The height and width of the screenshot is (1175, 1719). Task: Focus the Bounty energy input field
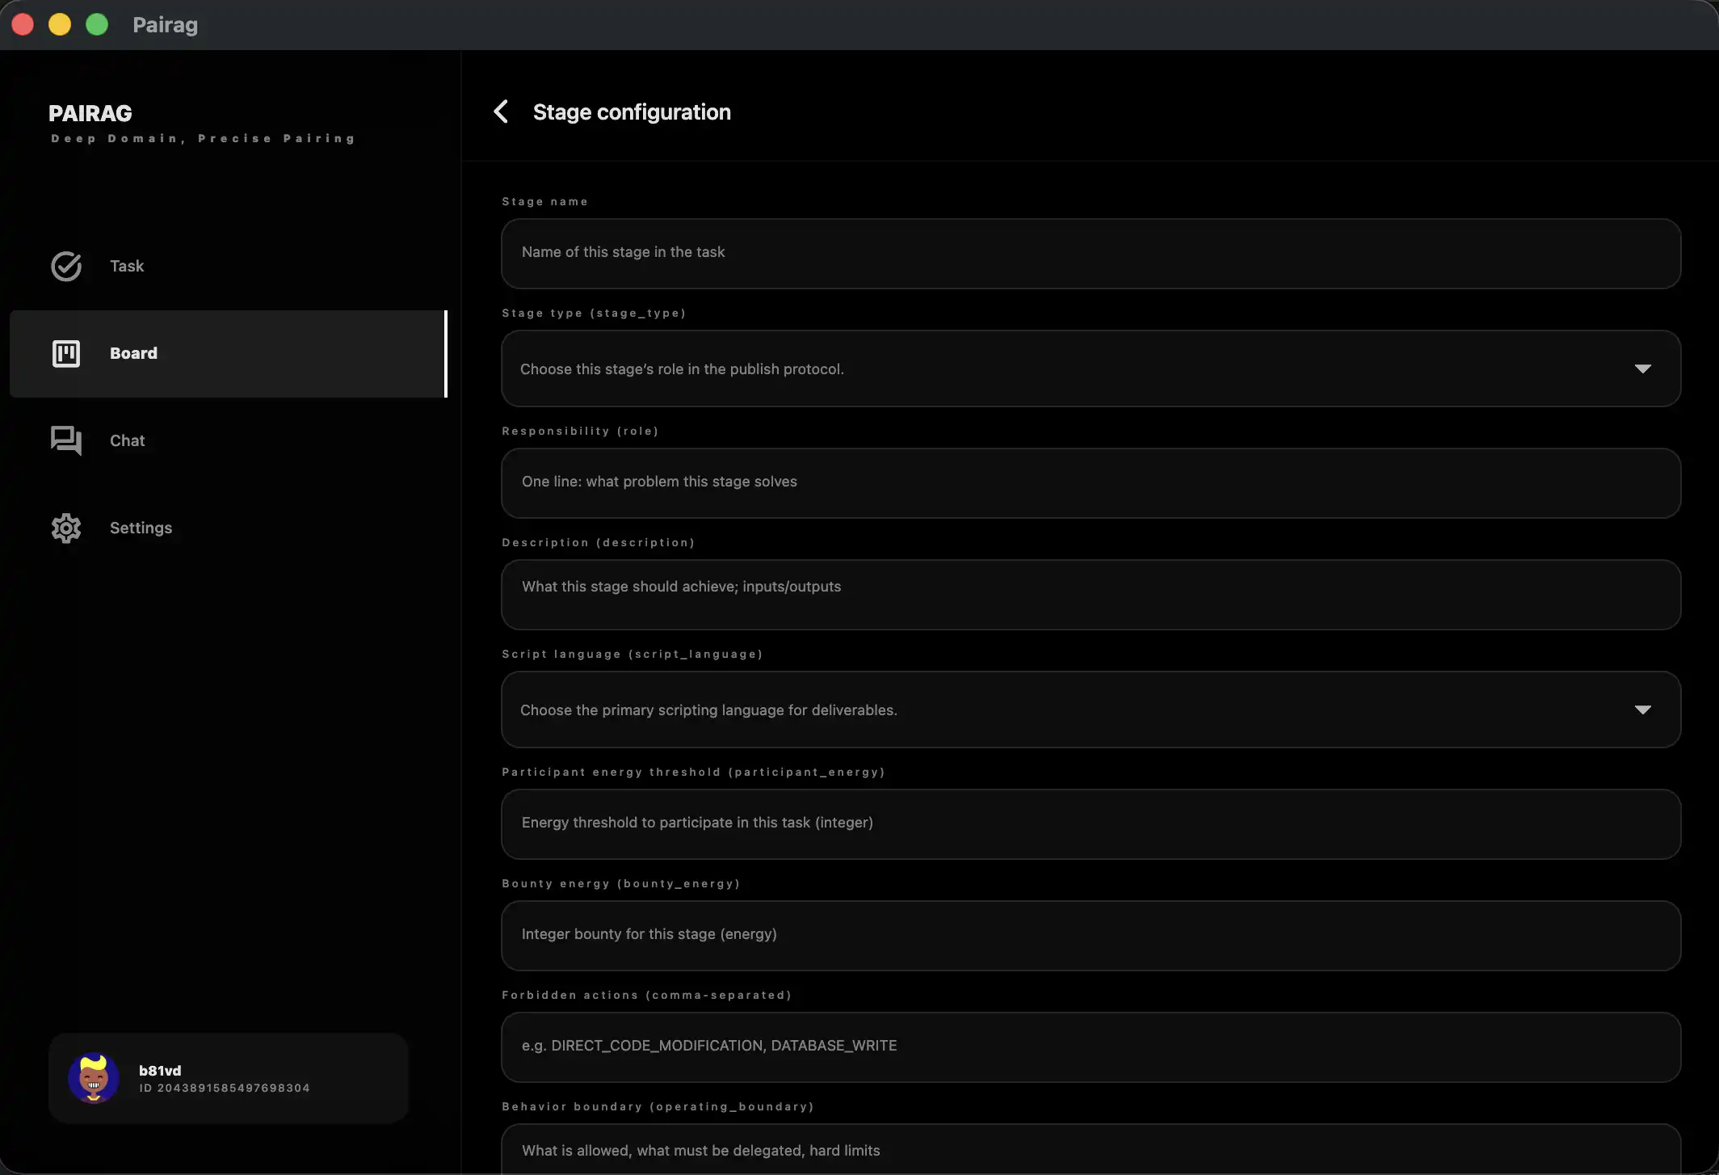[1091, 935]
